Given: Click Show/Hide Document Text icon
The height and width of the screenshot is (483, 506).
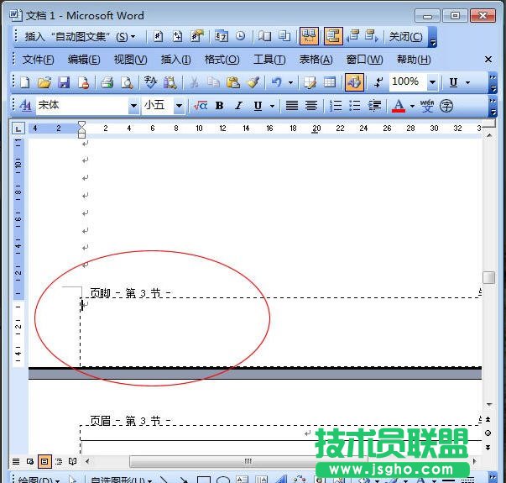Looking at the screenshot, I should click(x=284, y=36).
